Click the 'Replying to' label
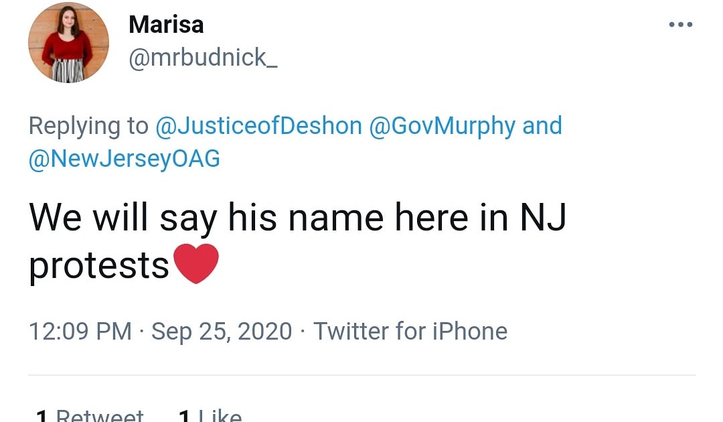 (x=88, y=125)
